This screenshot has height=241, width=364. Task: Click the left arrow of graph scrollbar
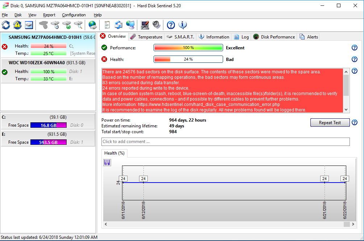click(106, 224)
